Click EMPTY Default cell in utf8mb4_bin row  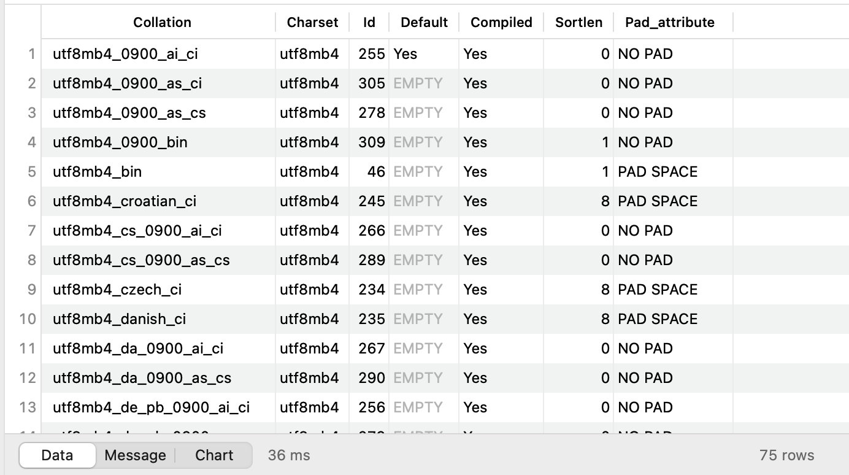418,172
